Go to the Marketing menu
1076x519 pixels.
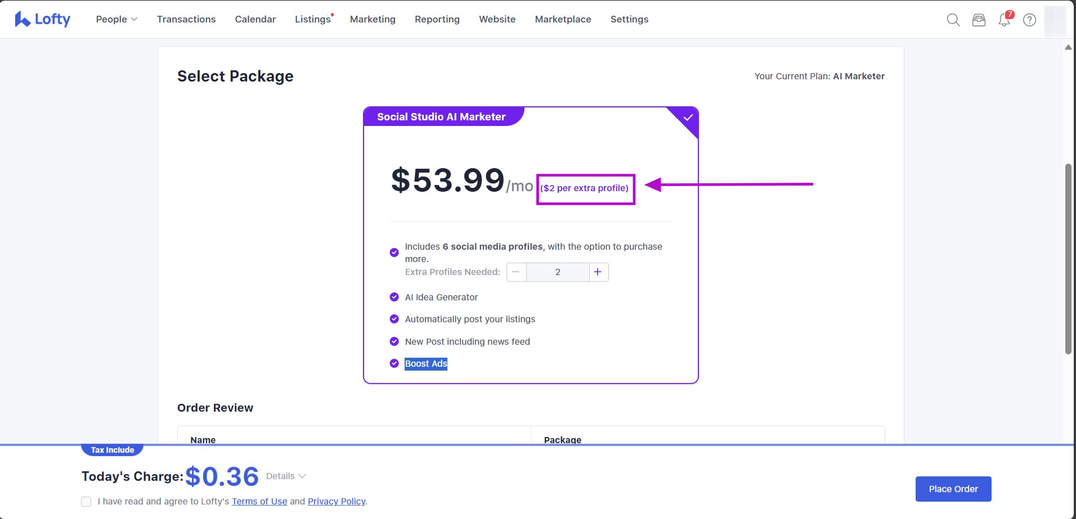pos(373,19)
